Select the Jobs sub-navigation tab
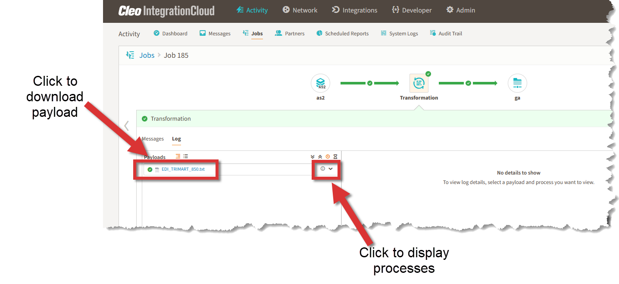 (253, 34)
